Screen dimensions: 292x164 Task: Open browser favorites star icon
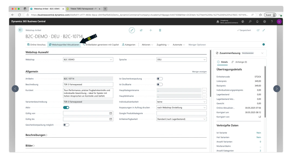coord(260,15)
